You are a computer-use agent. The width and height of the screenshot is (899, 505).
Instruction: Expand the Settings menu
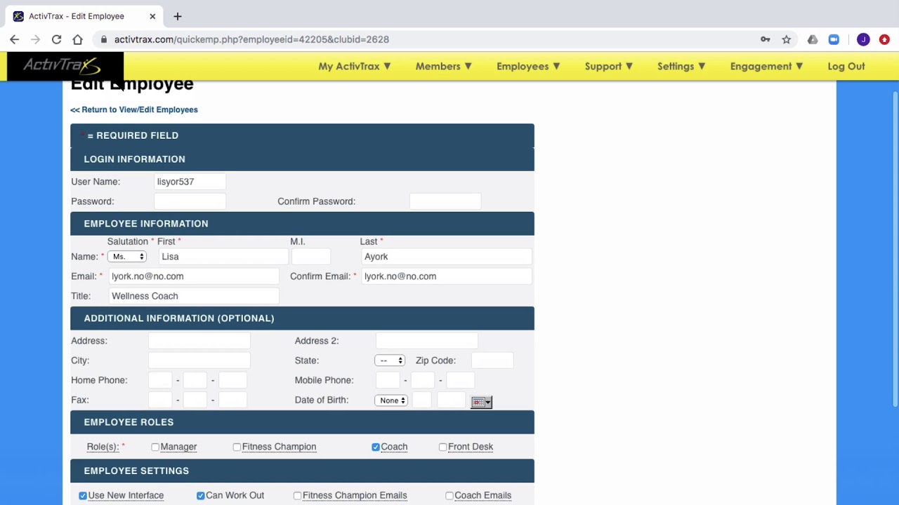click(681, 66)
